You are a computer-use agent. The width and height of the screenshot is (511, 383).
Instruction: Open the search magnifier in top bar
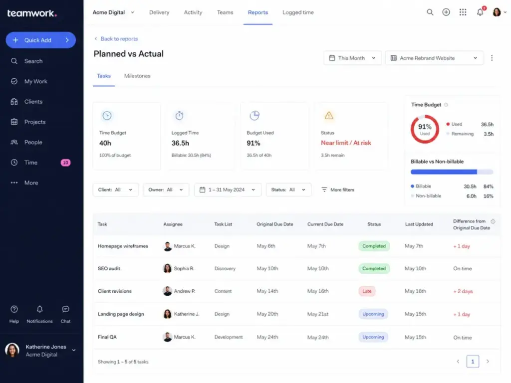coord(430,12)
